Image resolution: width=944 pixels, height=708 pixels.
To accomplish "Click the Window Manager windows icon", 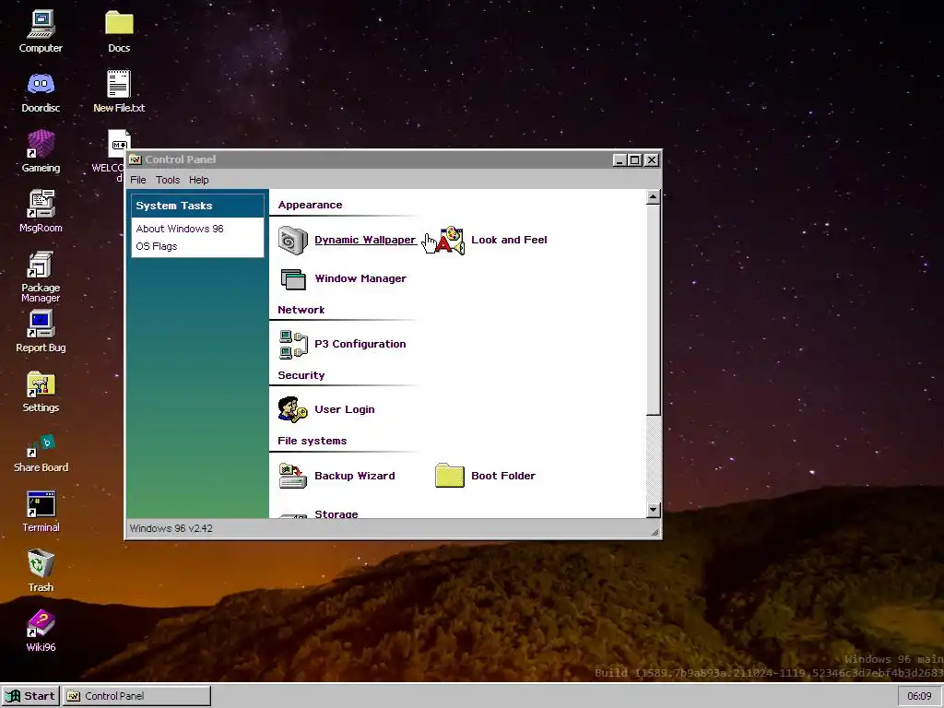I will coord(293,278).
